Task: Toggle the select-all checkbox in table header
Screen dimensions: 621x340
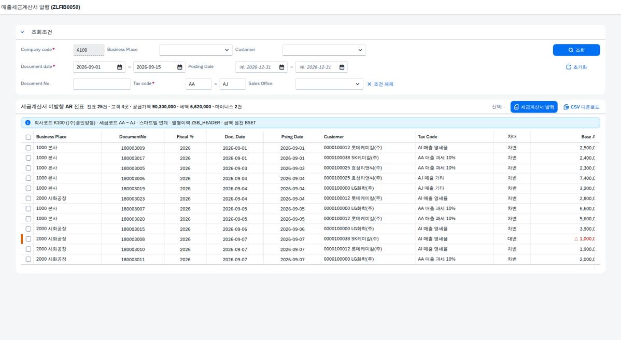Action: [x=29, y=137]
